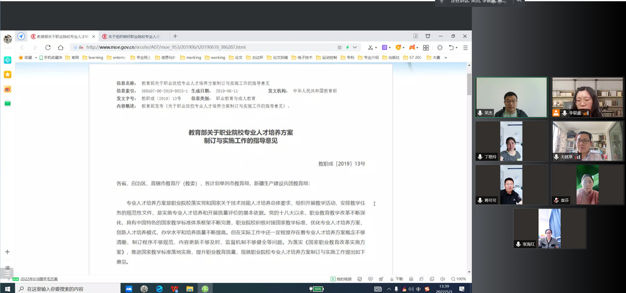This screenshot has width=626, height=293.
Task: Click the 2022年618 news link in status bar
Action: point(39,279)
